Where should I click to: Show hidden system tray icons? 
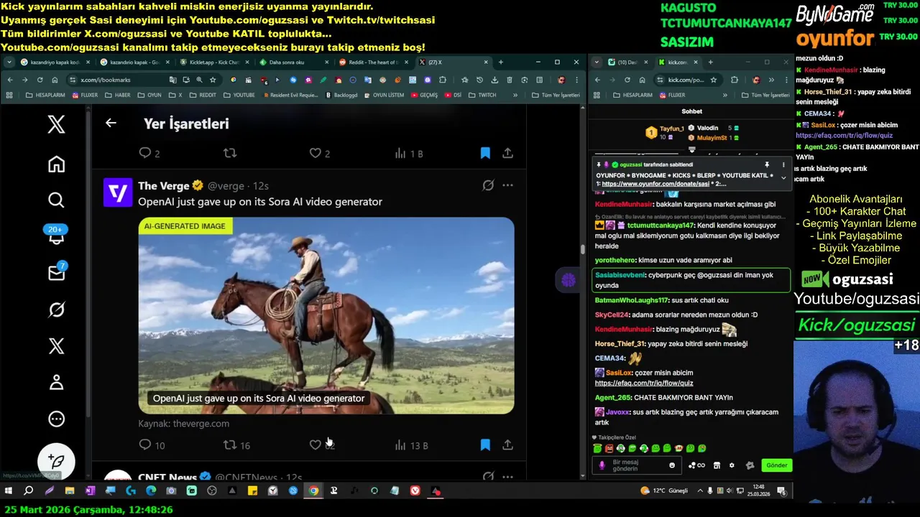pos(699,491)
